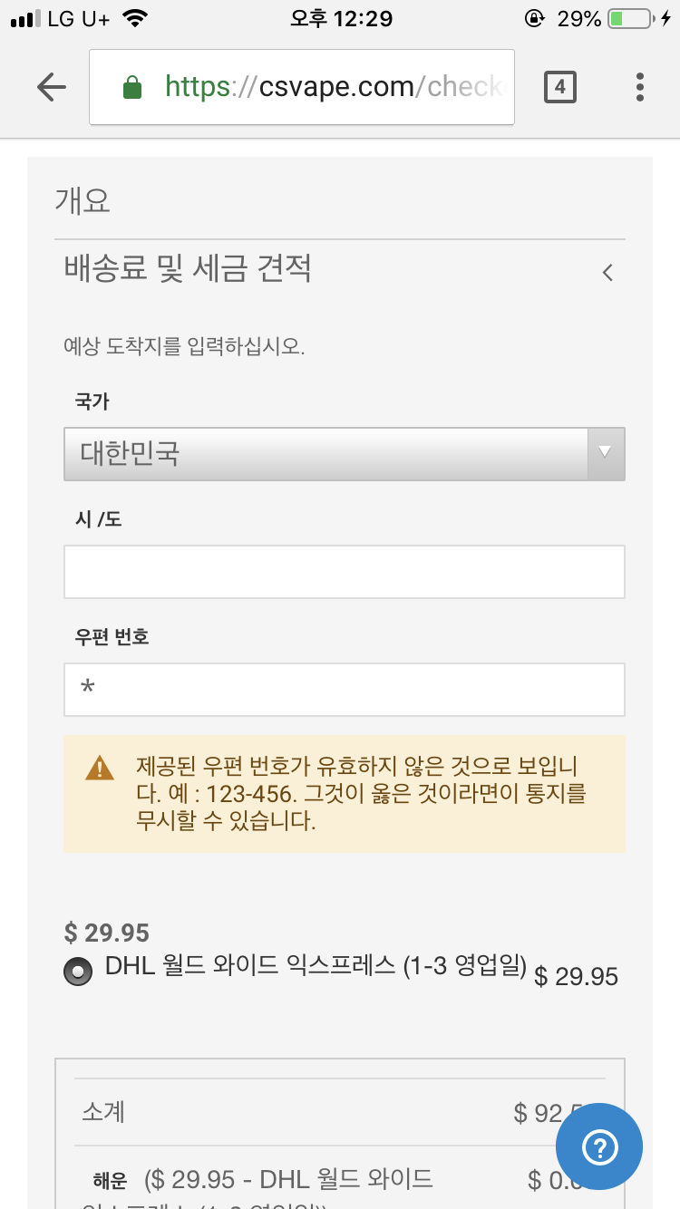Open the 대한민국 country dropdown
Screen dimensions: 680x1209
pos(326,453)
